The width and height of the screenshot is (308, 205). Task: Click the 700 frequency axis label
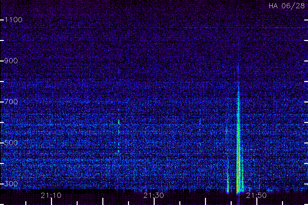tap(11, 101)
